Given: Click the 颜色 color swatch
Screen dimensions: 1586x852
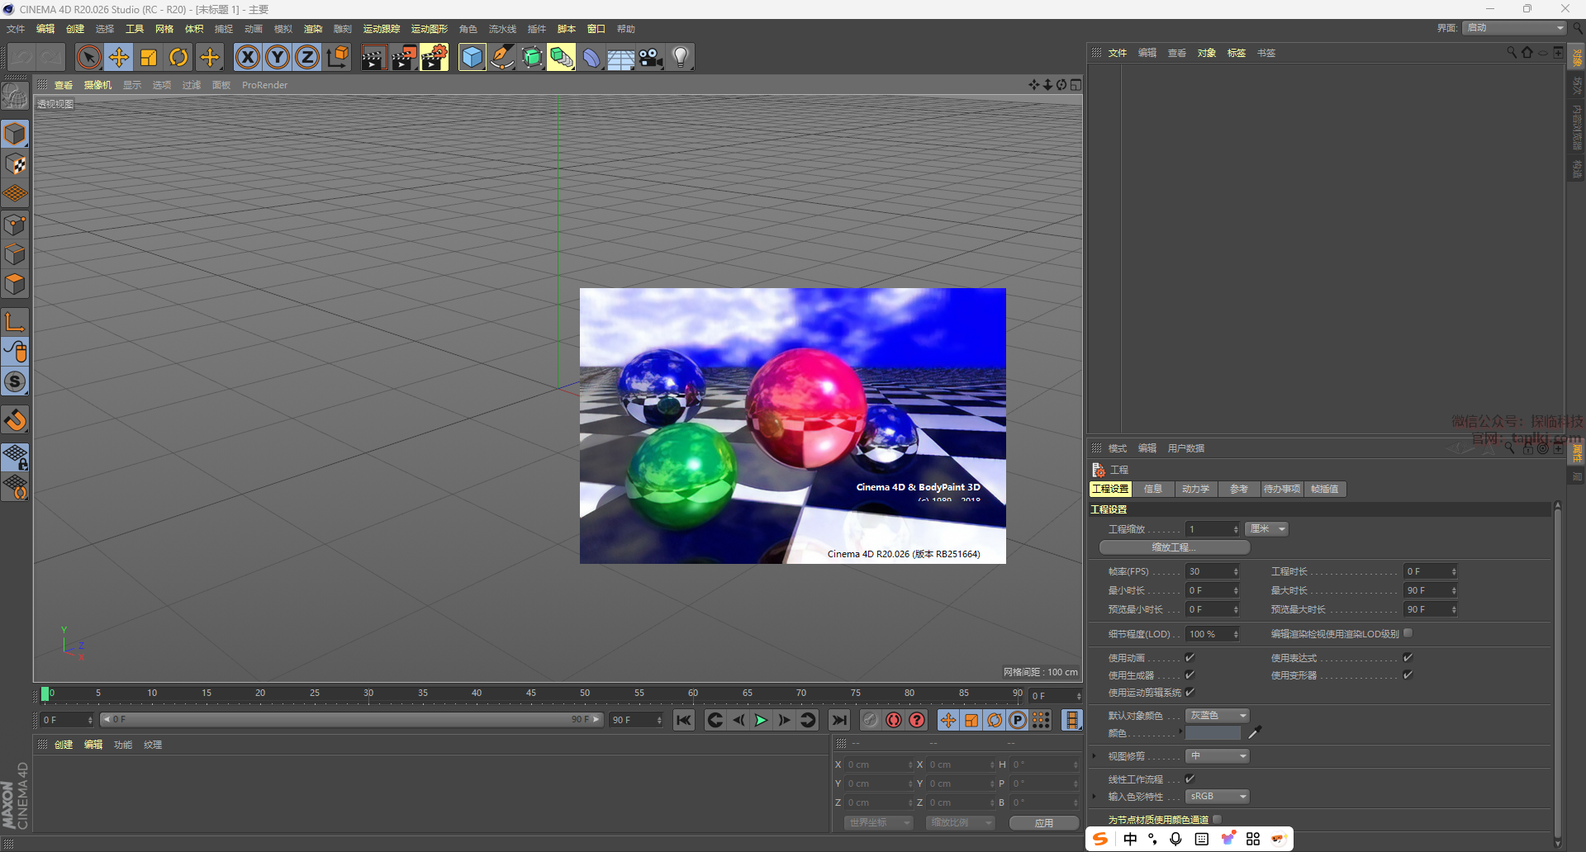Looking at the screenshot, I should (1213, 733).
